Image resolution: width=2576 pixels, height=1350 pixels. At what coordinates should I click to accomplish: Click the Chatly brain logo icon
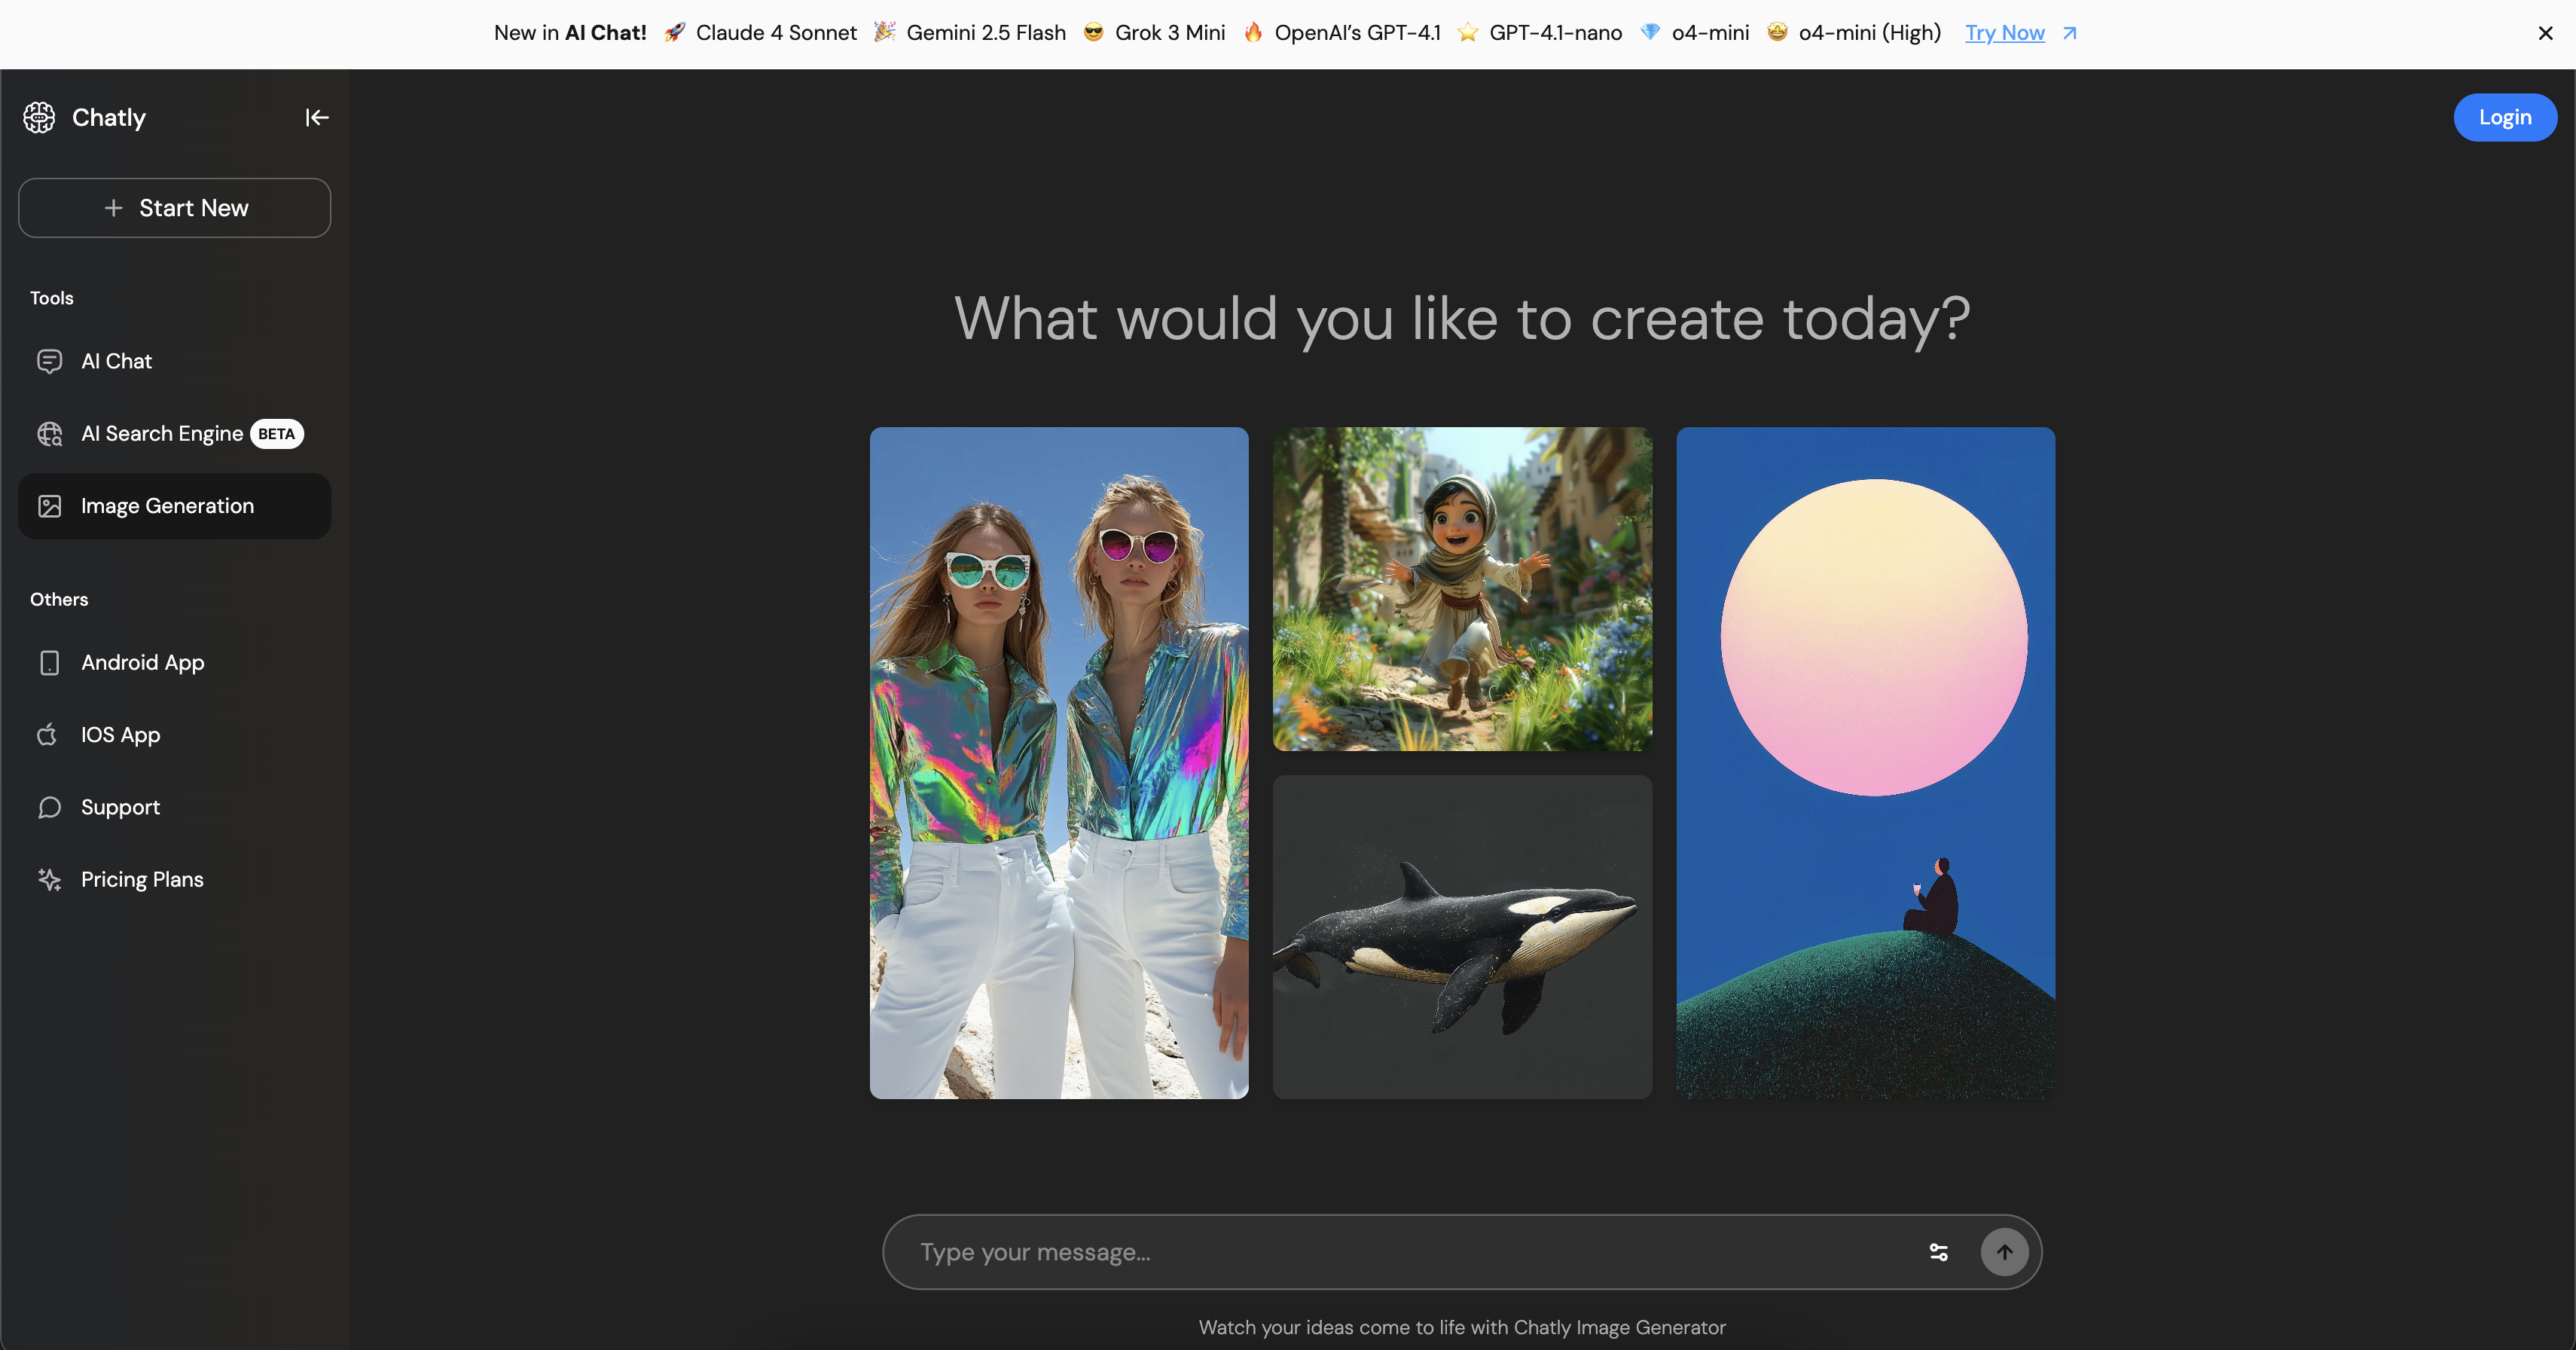point(39,117)
